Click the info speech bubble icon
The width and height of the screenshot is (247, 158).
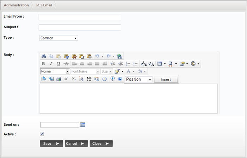coord(112,79)
